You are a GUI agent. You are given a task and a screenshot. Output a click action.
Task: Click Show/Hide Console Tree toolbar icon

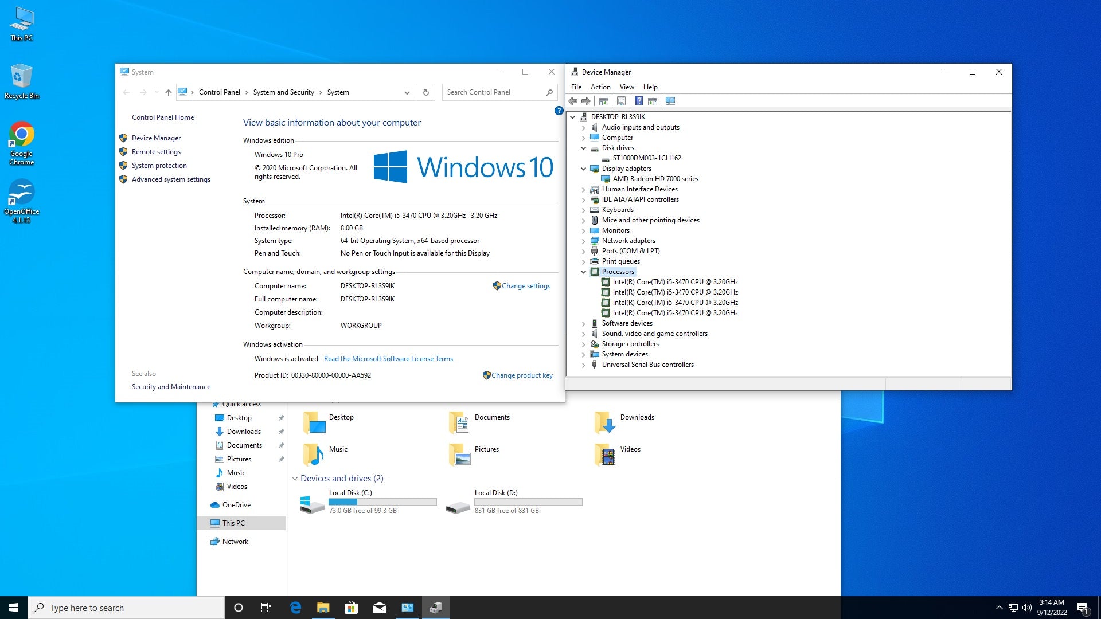coord(603,101)
